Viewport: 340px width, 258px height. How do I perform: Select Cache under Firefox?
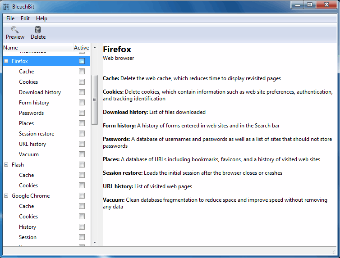27,72
